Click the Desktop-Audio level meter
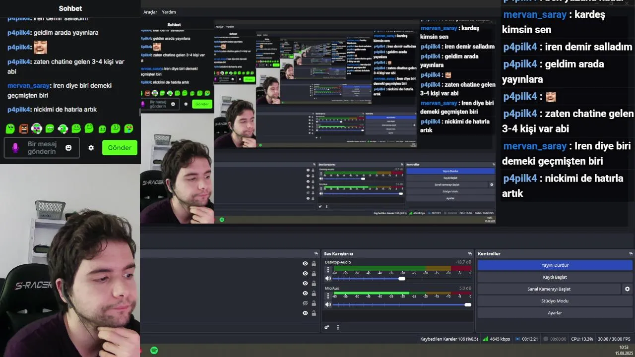Viewport: 635px width, 357px height. coord(402,268)
